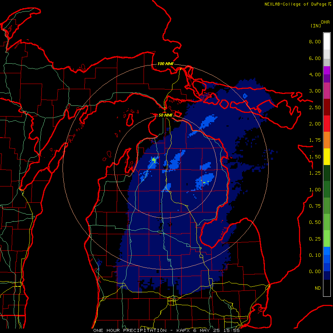Screen dimensions: 333x333
Task: Click the 100 NMI range ring label
Action: tap(165, 64)
